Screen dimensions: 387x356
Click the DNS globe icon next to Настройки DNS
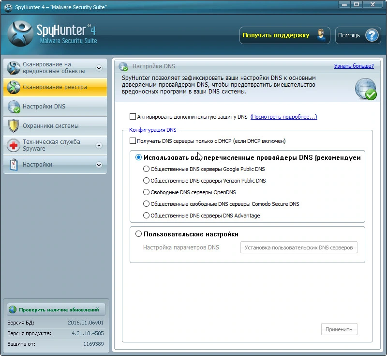(x=14, y=107)
